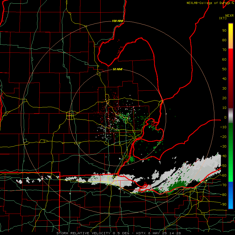Select the positive 80 scale label

pos(224,40)
